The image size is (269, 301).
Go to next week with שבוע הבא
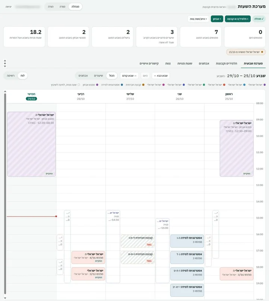tap(161, 76)
